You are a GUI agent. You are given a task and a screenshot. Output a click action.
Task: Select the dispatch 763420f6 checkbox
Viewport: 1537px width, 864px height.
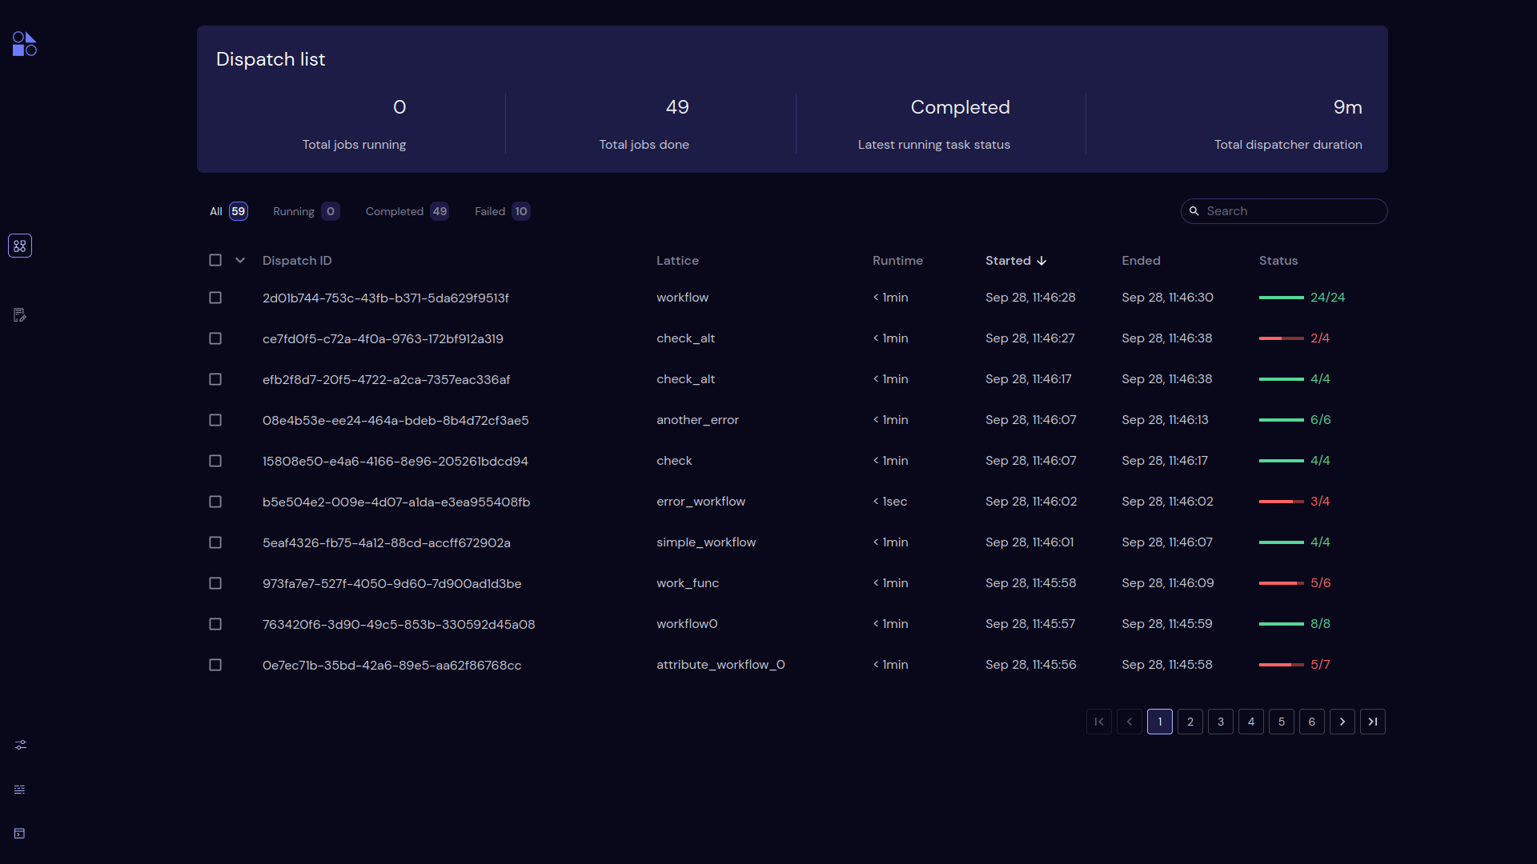215,624
